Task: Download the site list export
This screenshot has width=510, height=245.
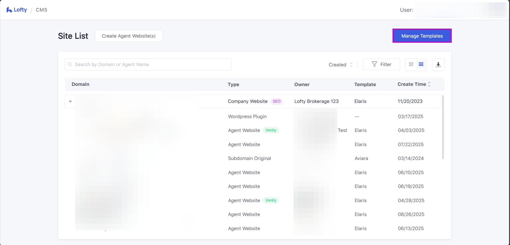Action: tap(438, 65)
